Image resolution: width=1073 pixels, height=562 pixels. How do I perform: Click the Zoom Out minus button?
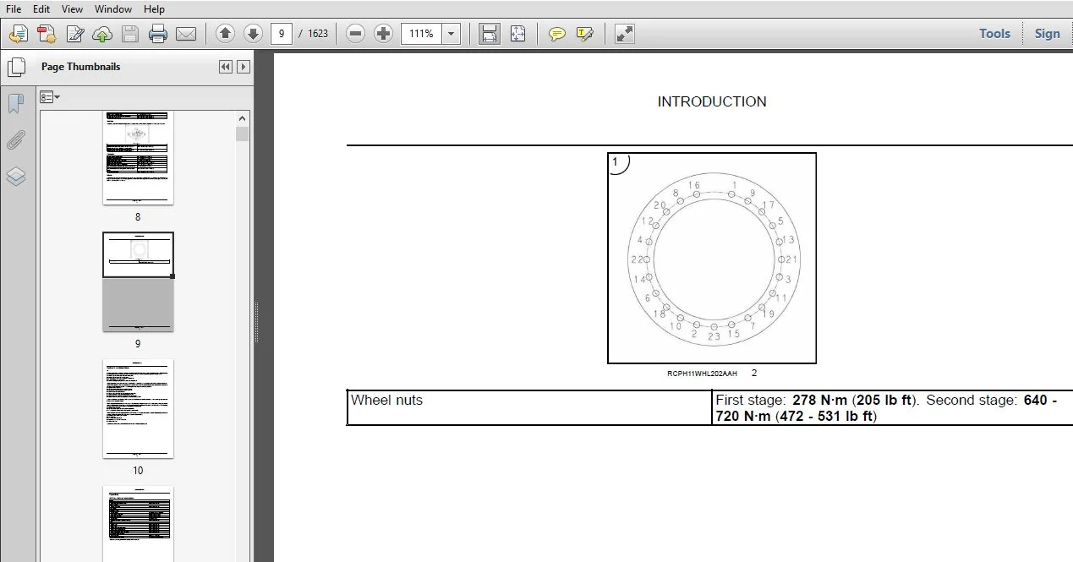[356, 34]
